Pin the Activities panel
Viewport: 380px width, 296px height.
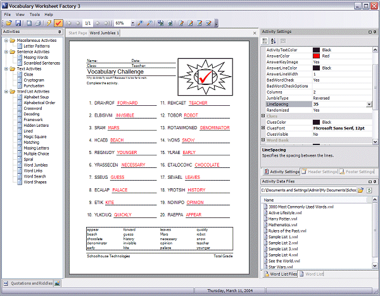(60, 32)
